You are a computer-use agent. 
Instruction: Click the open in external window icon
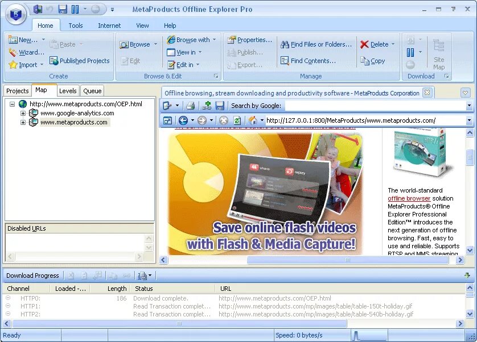tap(167, 120)
